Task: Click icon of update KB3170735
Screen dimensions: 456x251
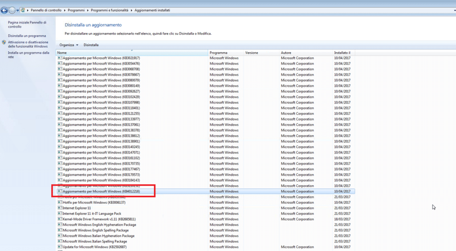Action: click(x=60, y=163)
